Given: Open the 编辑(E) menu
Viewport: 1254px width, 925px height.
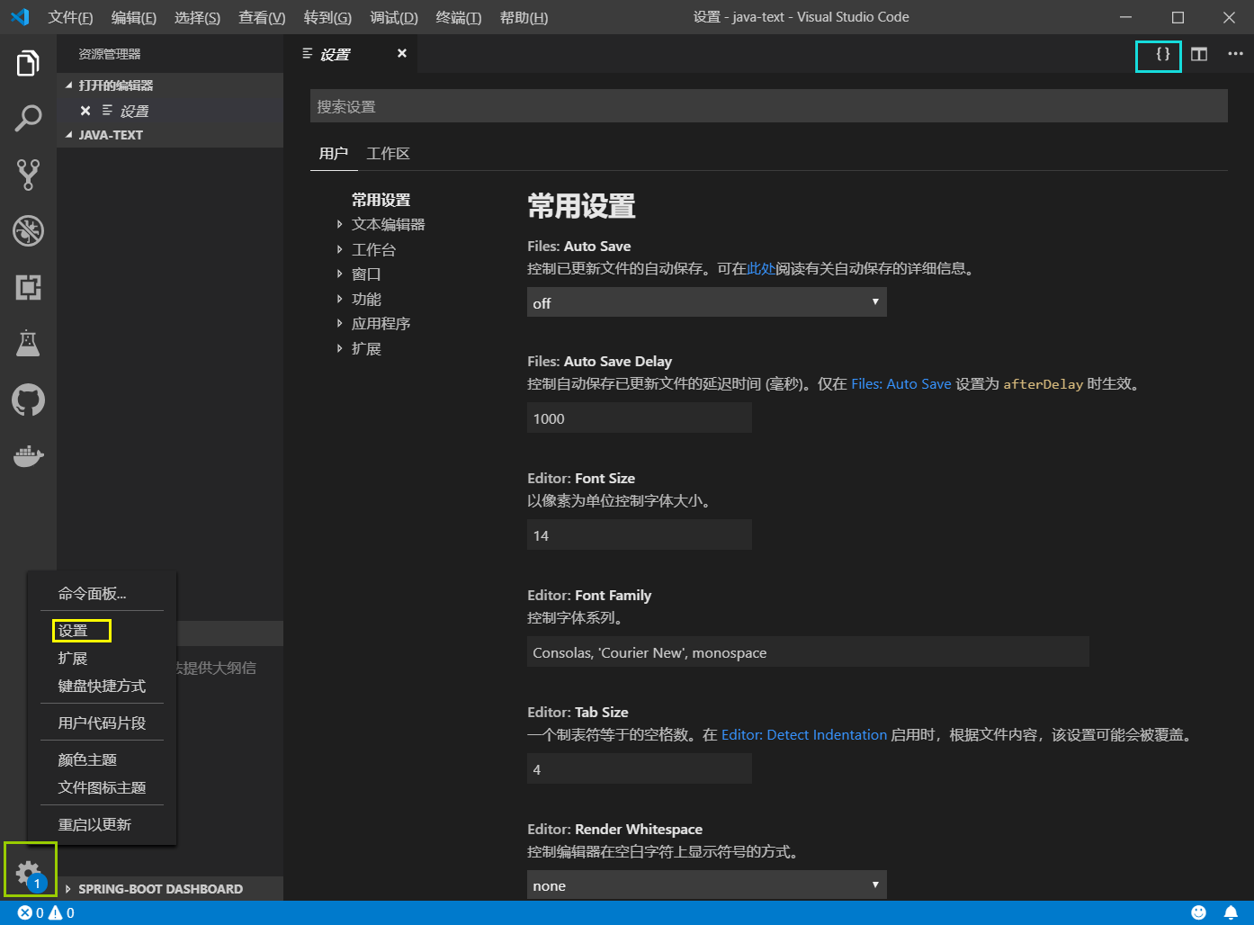Looking at the screenshot, I should pyautogui.click(x=133, y=17).
